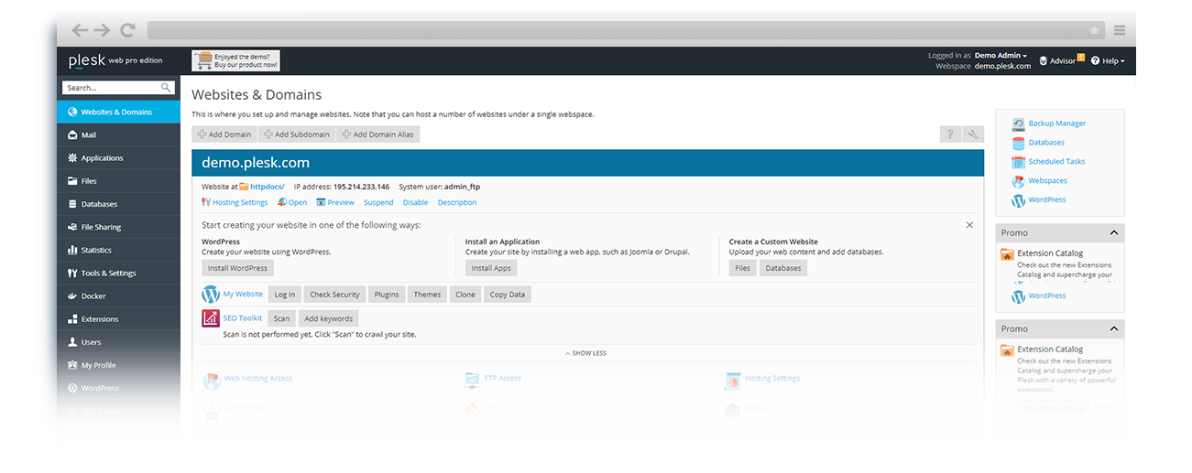
Task: Open the Help dropdown menu
Action: (x=1108, y=60)
